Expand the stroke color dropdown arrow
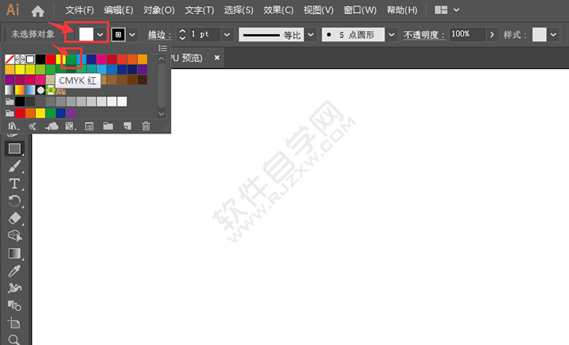 coord(132,35)
